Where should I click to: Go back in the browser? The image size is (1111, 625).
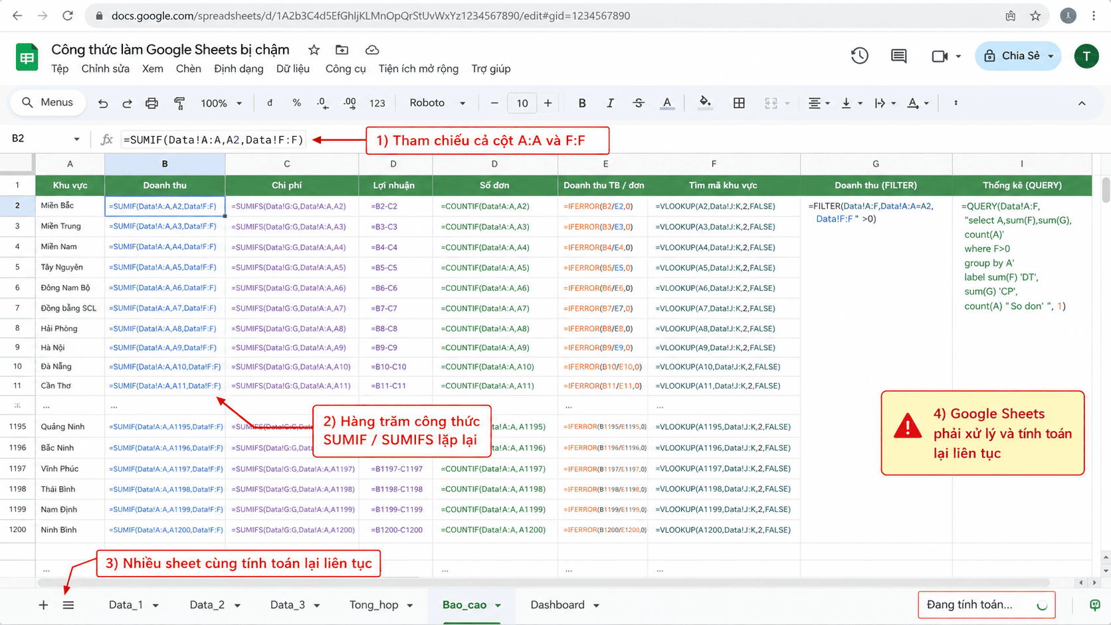17,16
